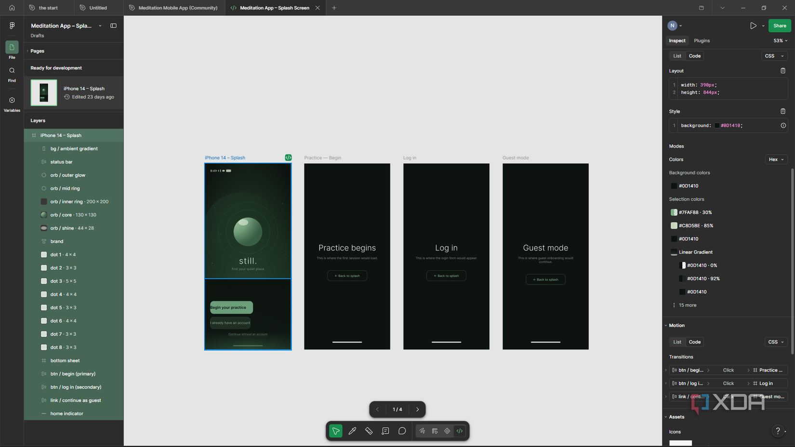Screen dimensions: 795x447
Task: Open the present options chevron next to play
Action: [x=763, y=26]
